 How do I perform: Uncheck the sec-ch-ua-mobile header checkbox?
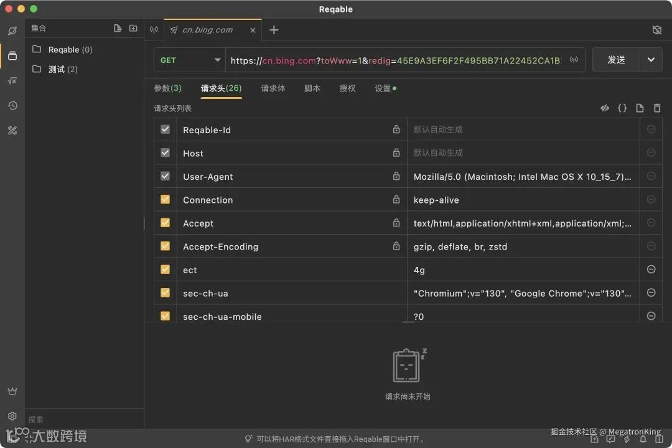165,316
